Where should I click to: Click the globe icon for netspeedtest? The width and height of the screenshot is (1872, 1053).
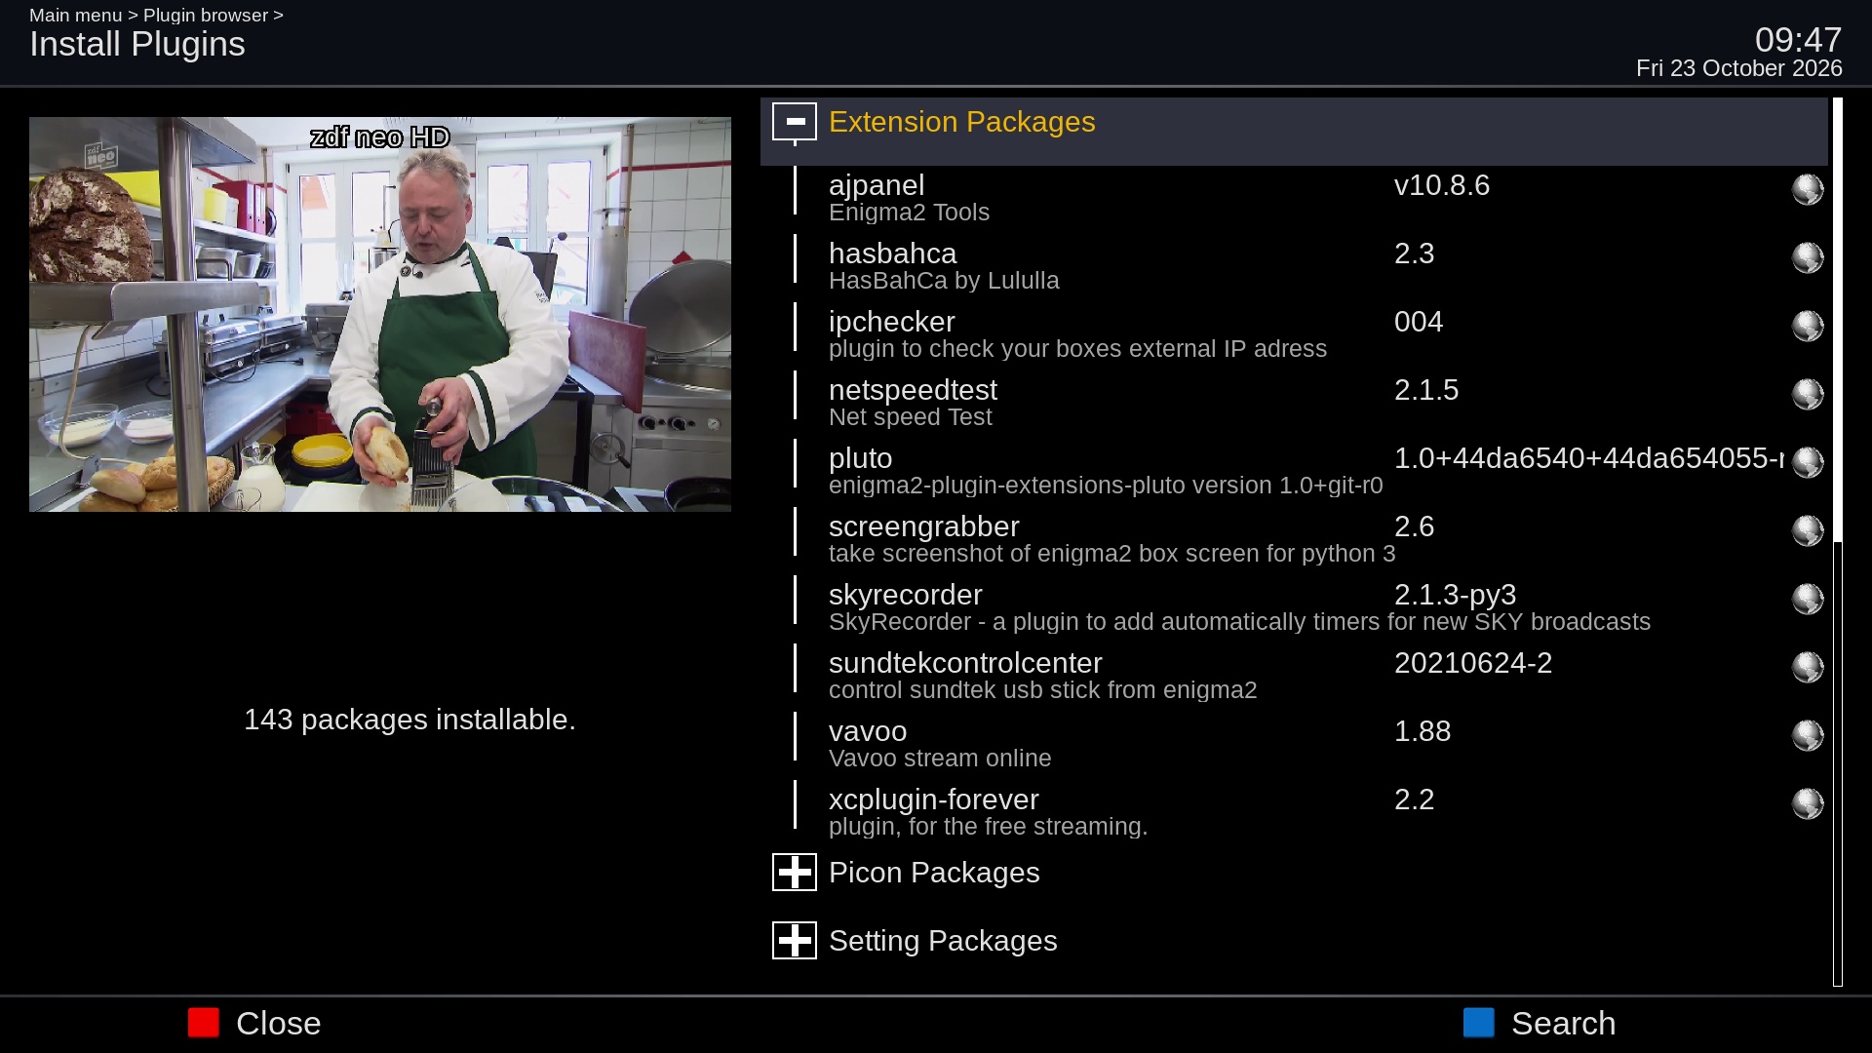1808,394
